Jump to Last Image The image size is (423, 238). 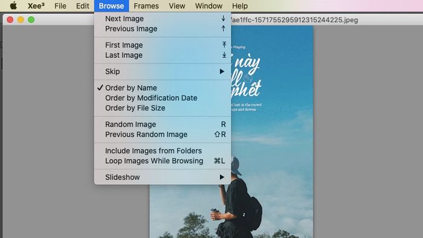tap(163, 55)
